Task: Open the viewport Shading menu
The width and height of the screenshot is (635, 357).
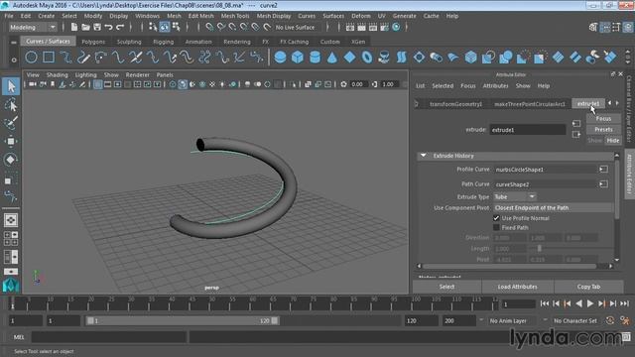Action: pos(58,75)
